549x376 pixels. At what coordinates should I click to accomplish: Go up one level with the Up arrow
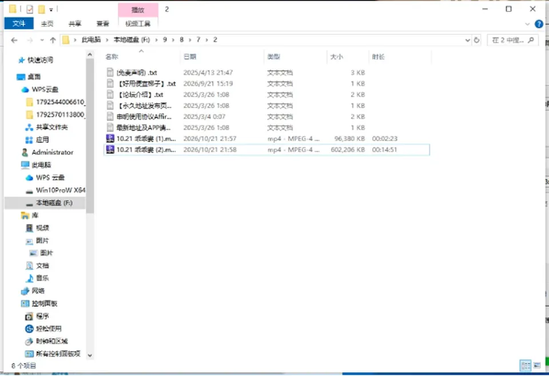click(x=53, y=40)
